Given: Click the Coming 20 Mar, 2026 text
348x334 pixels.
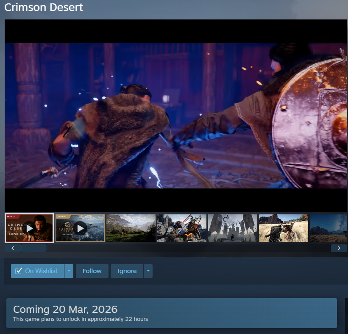Looking at the screenshot, I should (65, 309).
